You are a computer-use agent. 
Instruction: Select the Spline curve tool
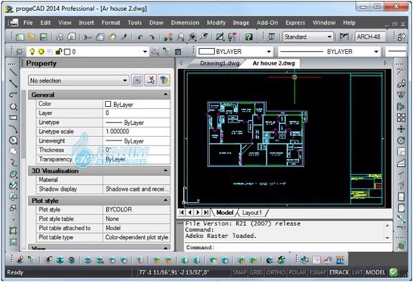point(13,163)
